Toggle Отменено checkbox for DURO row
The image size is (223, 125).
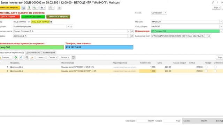(x=215, y=67)
